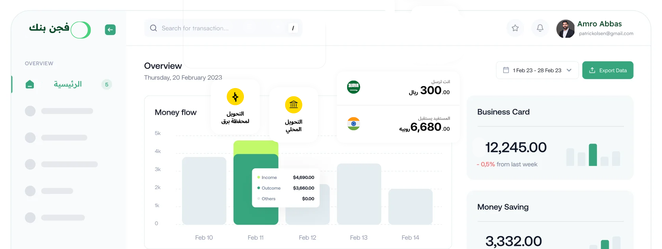
Task: Click the Export Data button
Action: (x=608, y=70)
